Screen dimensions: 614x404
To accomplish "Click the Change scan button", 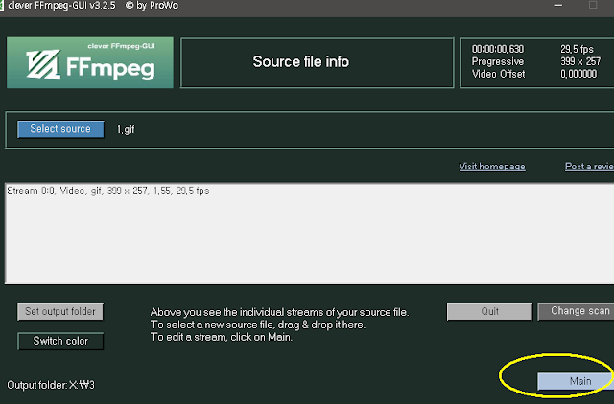I will click(576, 311).
